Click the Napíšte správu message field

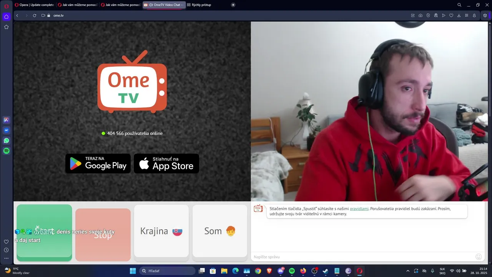coord(363,257)
